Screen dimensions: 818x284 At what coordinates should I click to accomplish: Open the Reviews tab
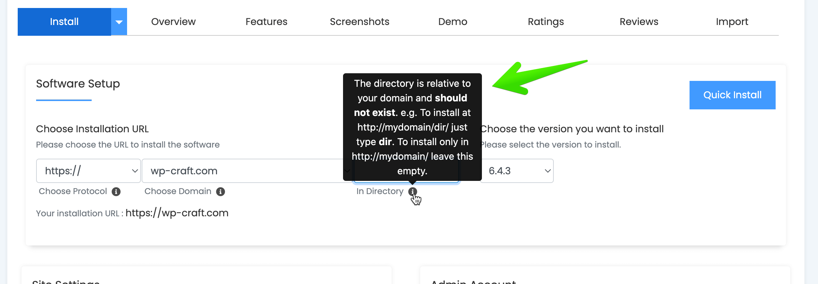[638, 22]
